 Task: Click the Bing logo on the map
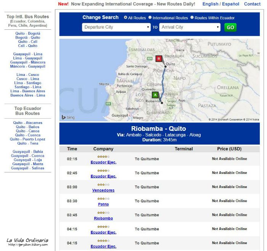coord(68,117)
